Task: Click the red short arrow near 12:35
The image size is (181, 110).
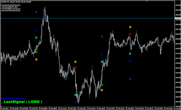Action: click(x=75, y=68)
